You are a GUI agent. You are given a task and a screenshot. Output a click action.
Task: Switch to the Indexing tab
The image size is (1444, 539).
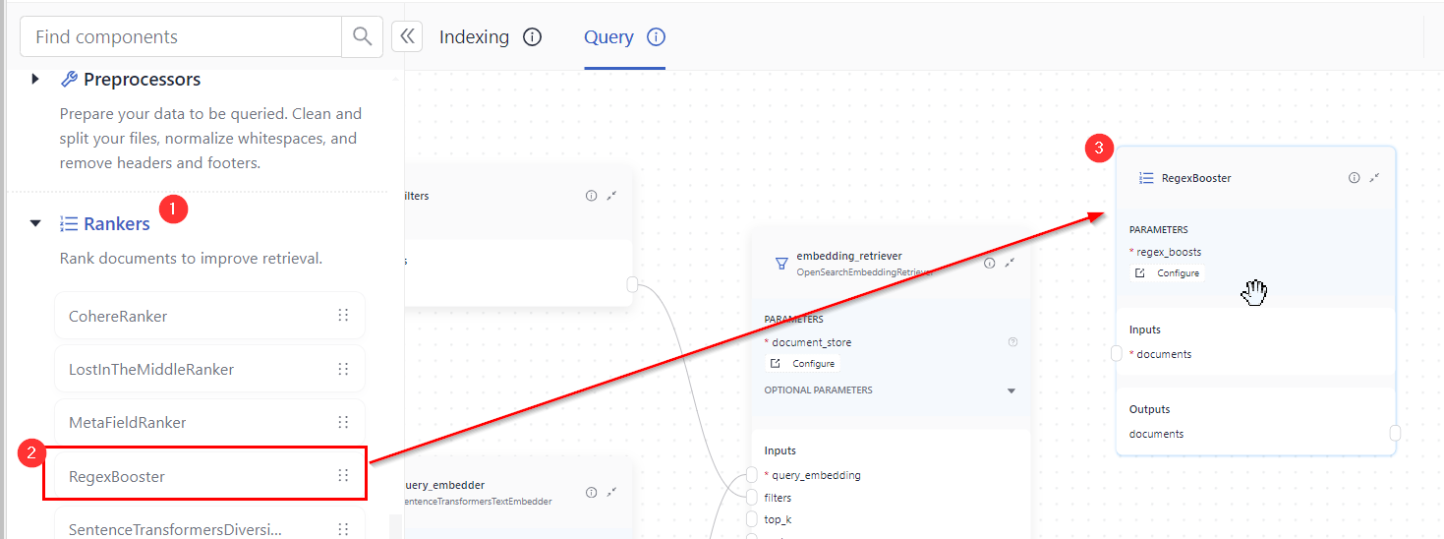coord(474,37)
